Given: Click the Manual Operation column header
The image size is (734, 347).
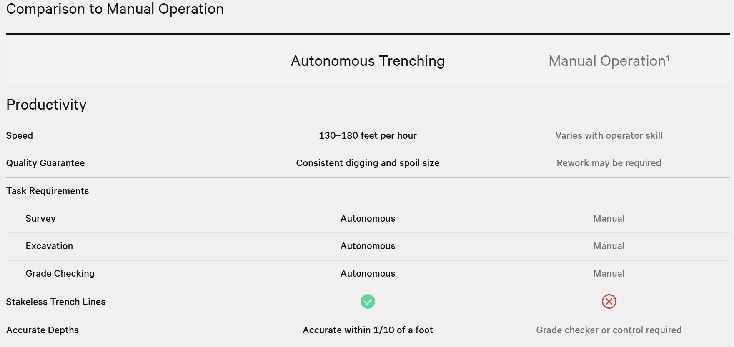Looking at the screenshot, I should pos(606,61).
